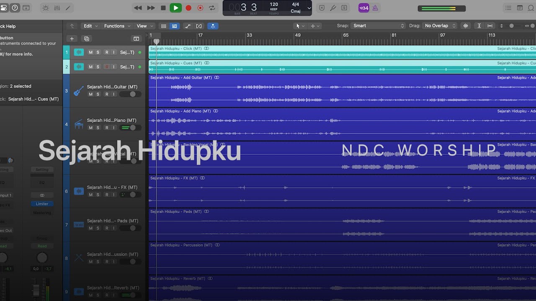
Task: Mute the Guitar (MT) track
Action: coord(90,94)
